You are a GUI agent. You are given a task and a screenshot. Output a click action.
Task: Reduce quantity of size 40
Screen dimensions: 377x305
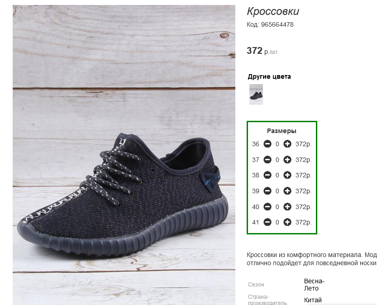click(267, 207)
